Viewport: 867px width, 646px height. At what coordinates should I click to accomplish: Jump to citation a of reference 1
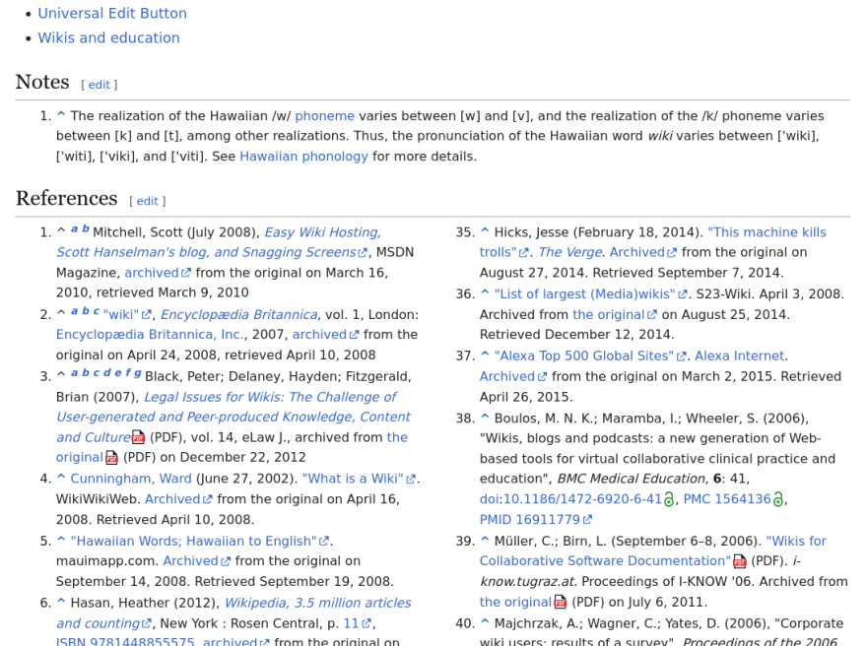74,228
